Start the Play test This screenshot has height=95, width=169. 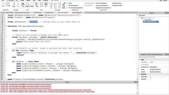(37, 4)
